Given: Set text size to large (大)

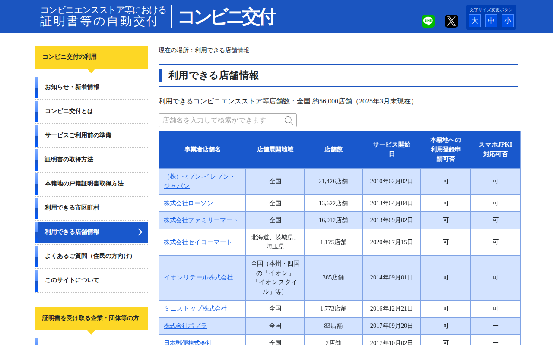Looking at the screenshot, I should click(474, 21).
